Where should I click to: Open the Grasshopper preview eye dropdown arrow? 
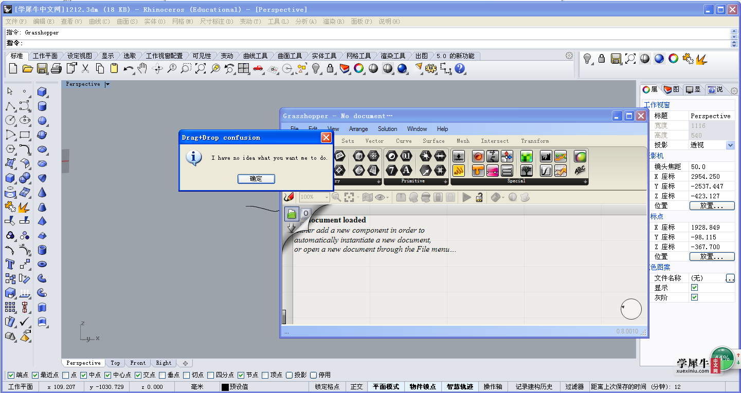(x=387, y=197)
